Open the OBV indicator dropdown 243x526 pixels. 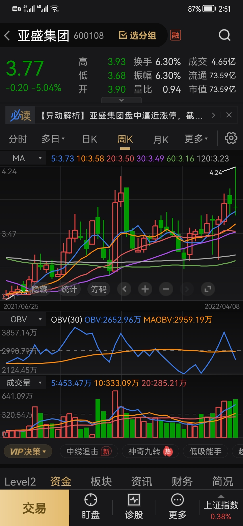pos(23,319)
